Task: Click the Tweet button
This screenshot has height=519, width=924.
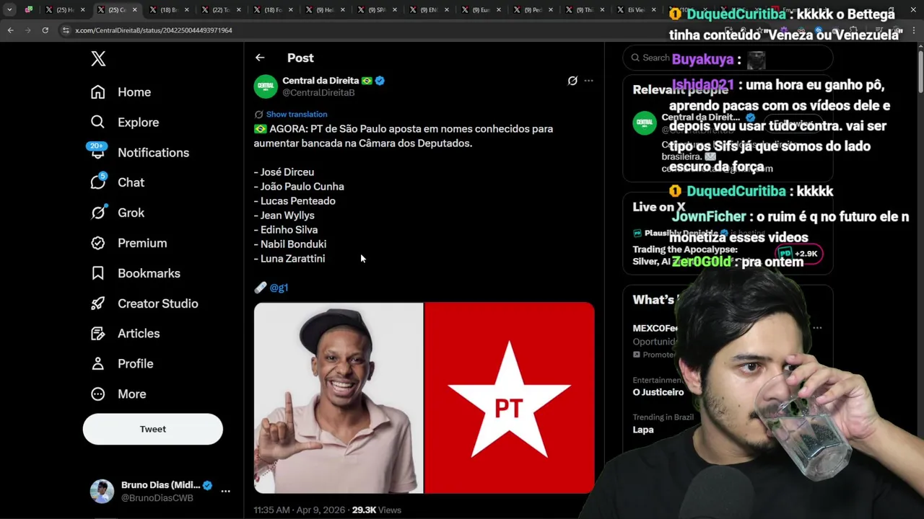Action: click(153, 429)
